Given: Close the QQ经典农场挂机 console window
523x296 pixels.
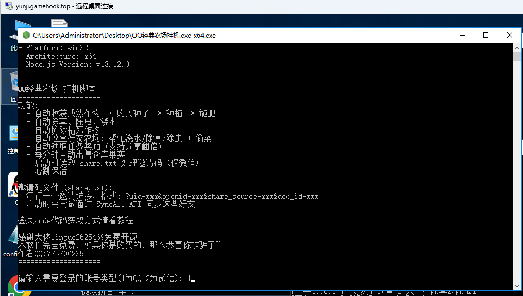Looking at the screenshot, I should tap(510, 36).
